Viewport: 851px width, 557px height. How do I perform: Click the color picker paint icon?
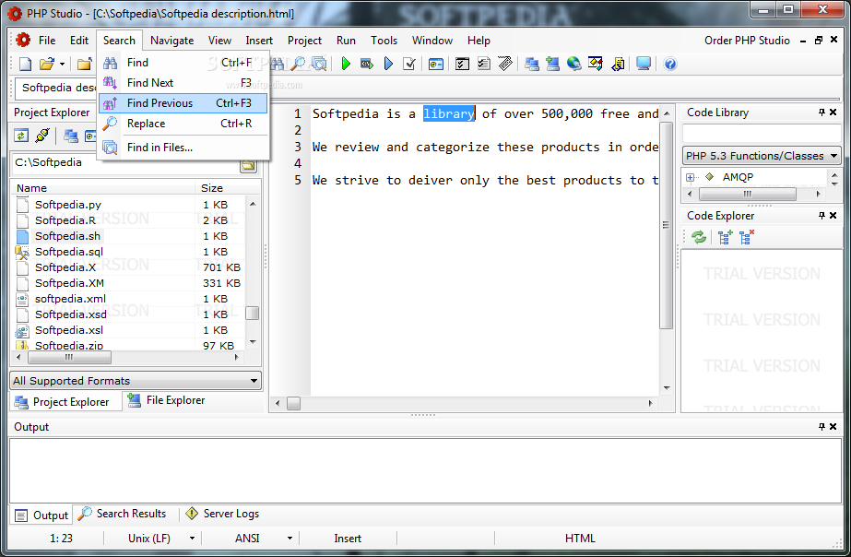pos(596,64)
